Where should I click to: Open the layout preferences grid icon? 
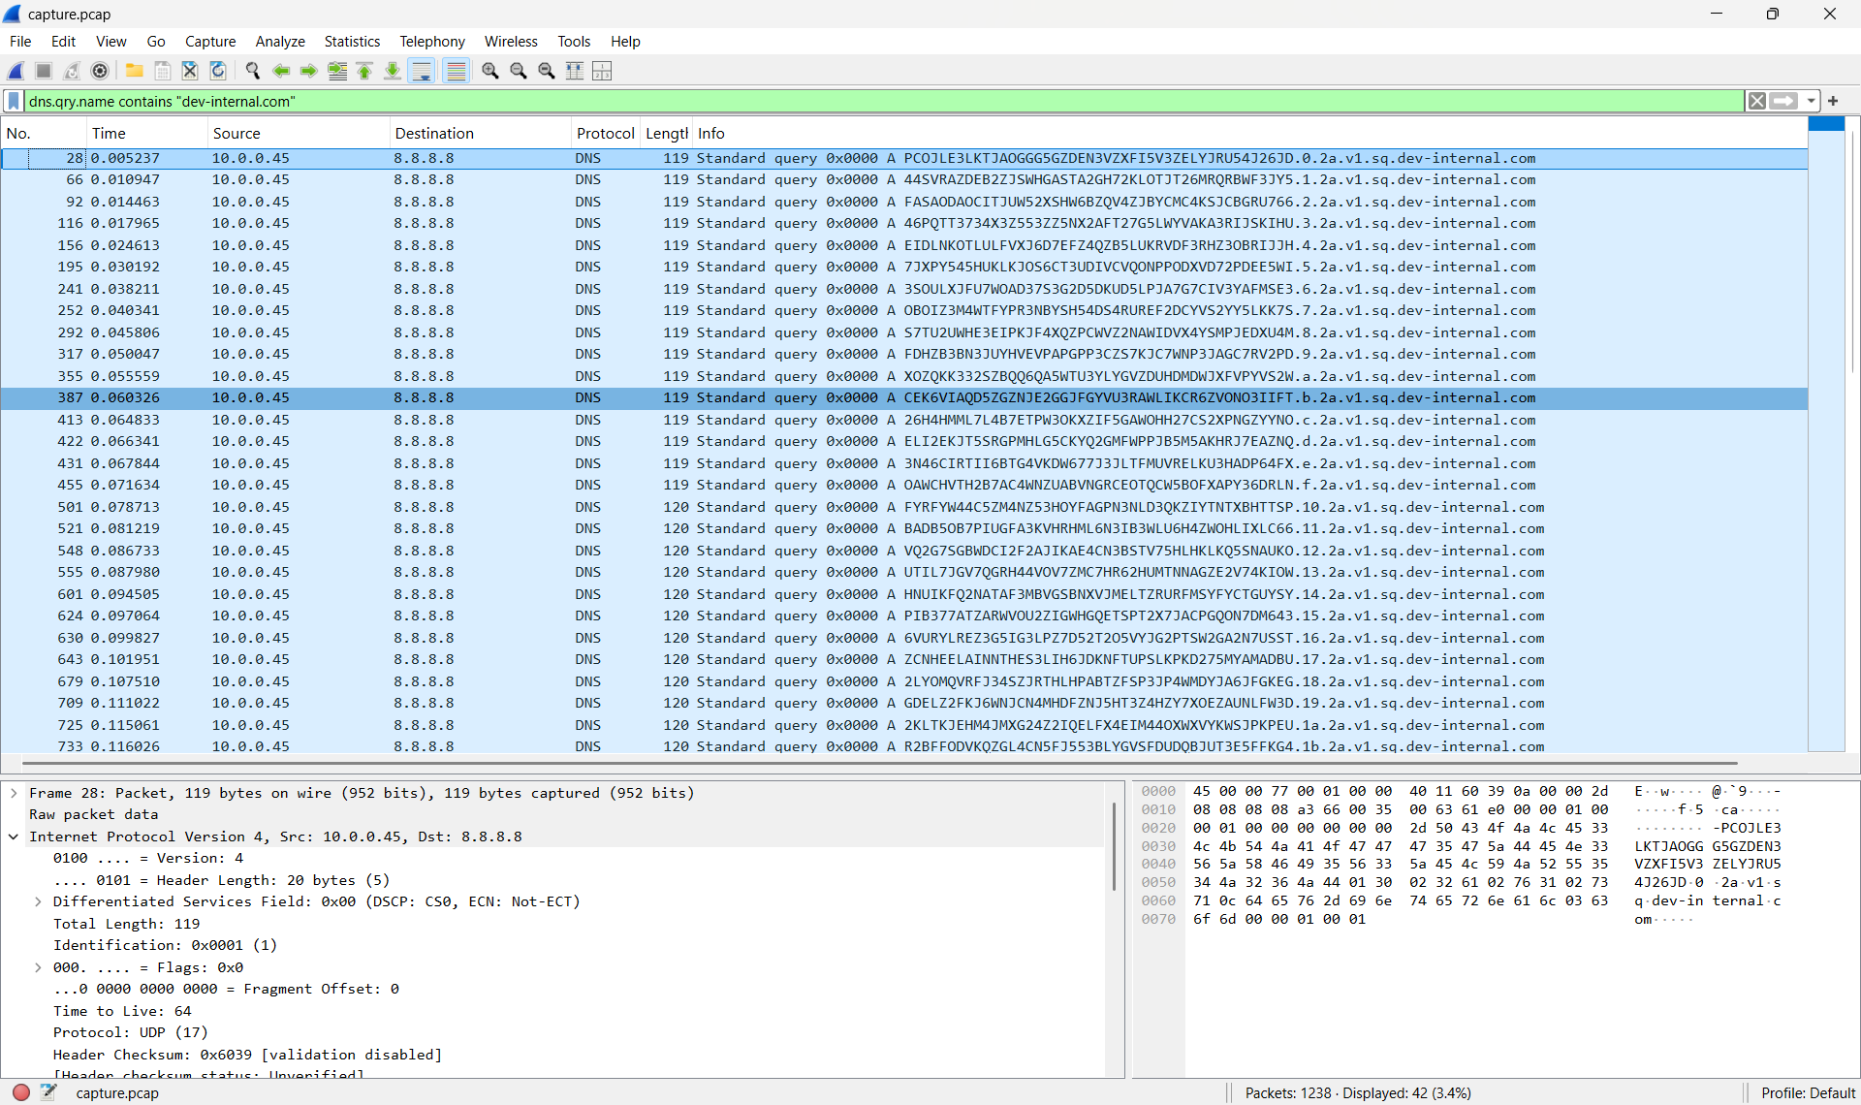click(x=602, y=71)
